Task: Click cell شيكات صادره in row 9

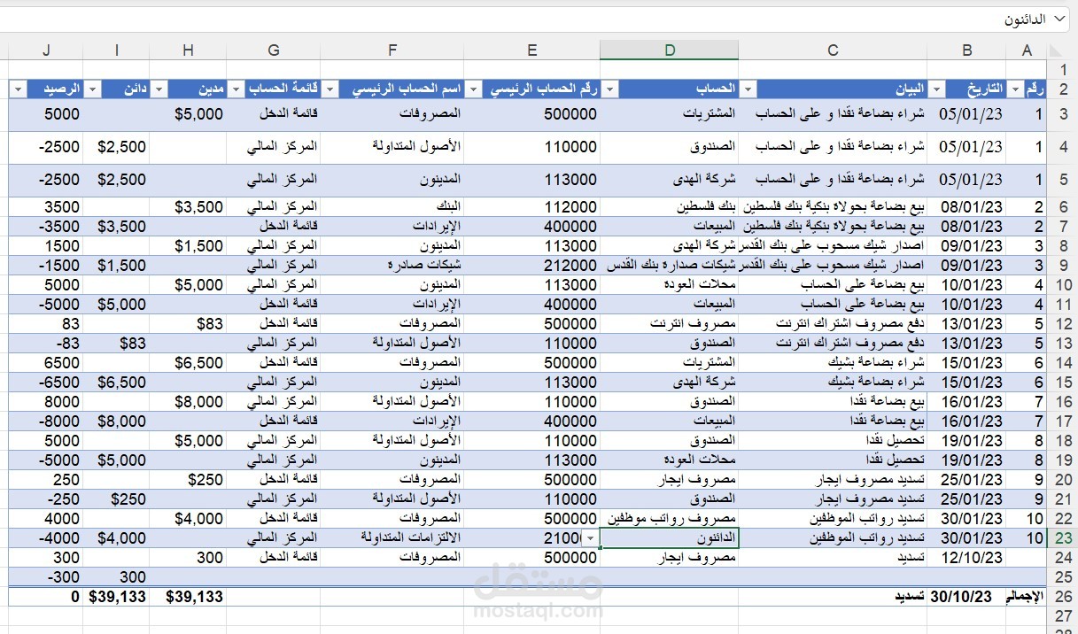Action: 392,266
